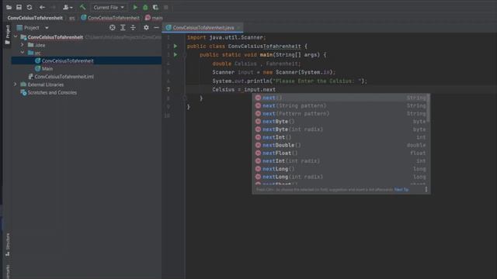Click the Next Tip link in completion popup

click(401, 189)
